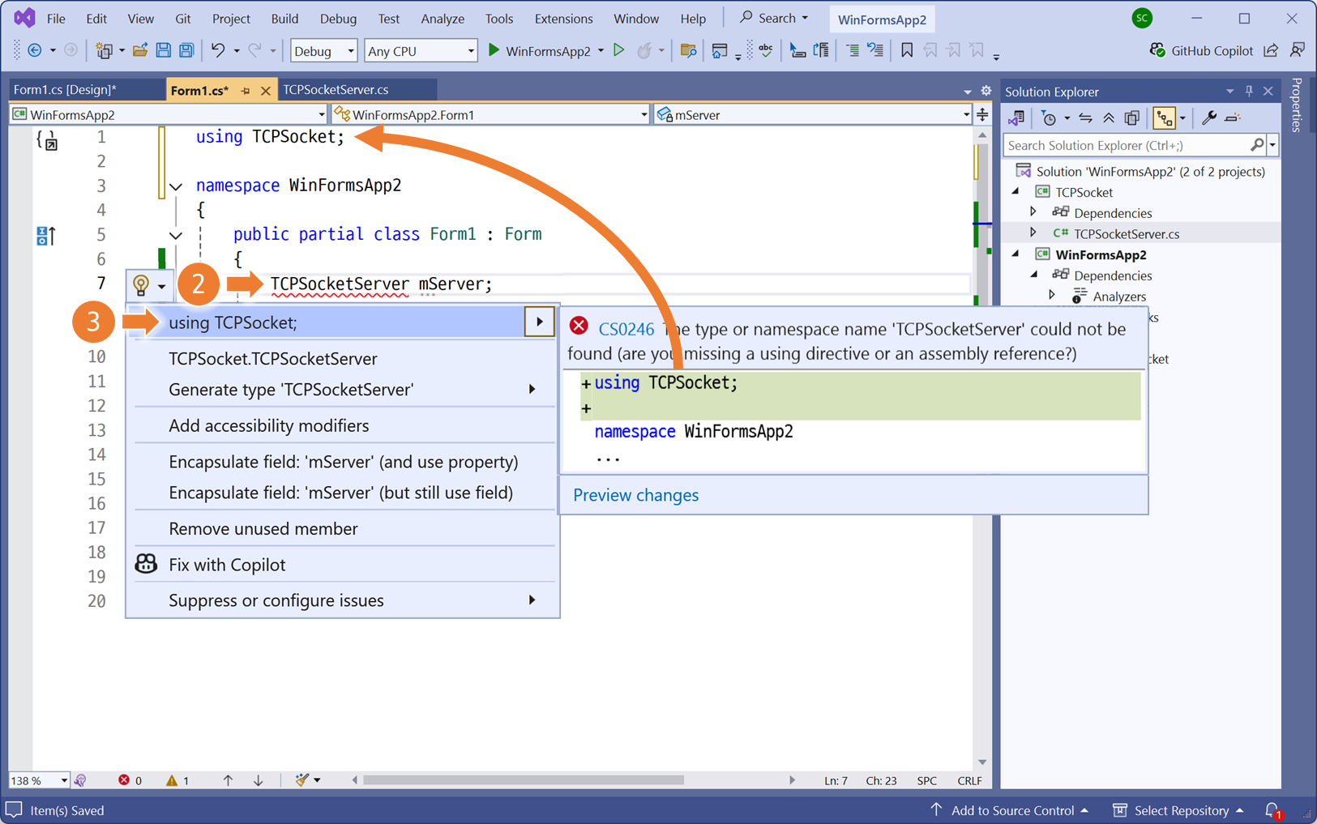Open the Send Feedback person icon
Viewport: 1317px width, 824px height.
click(1298, 50)
